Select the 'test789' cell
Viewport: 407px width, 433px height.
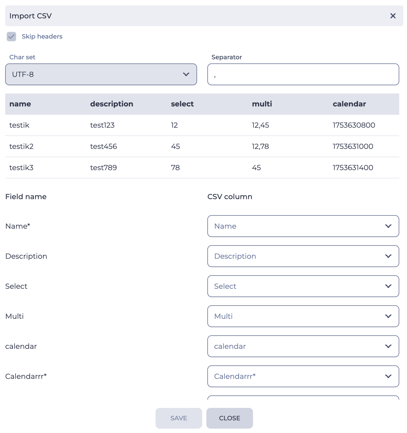coord(103,168)
